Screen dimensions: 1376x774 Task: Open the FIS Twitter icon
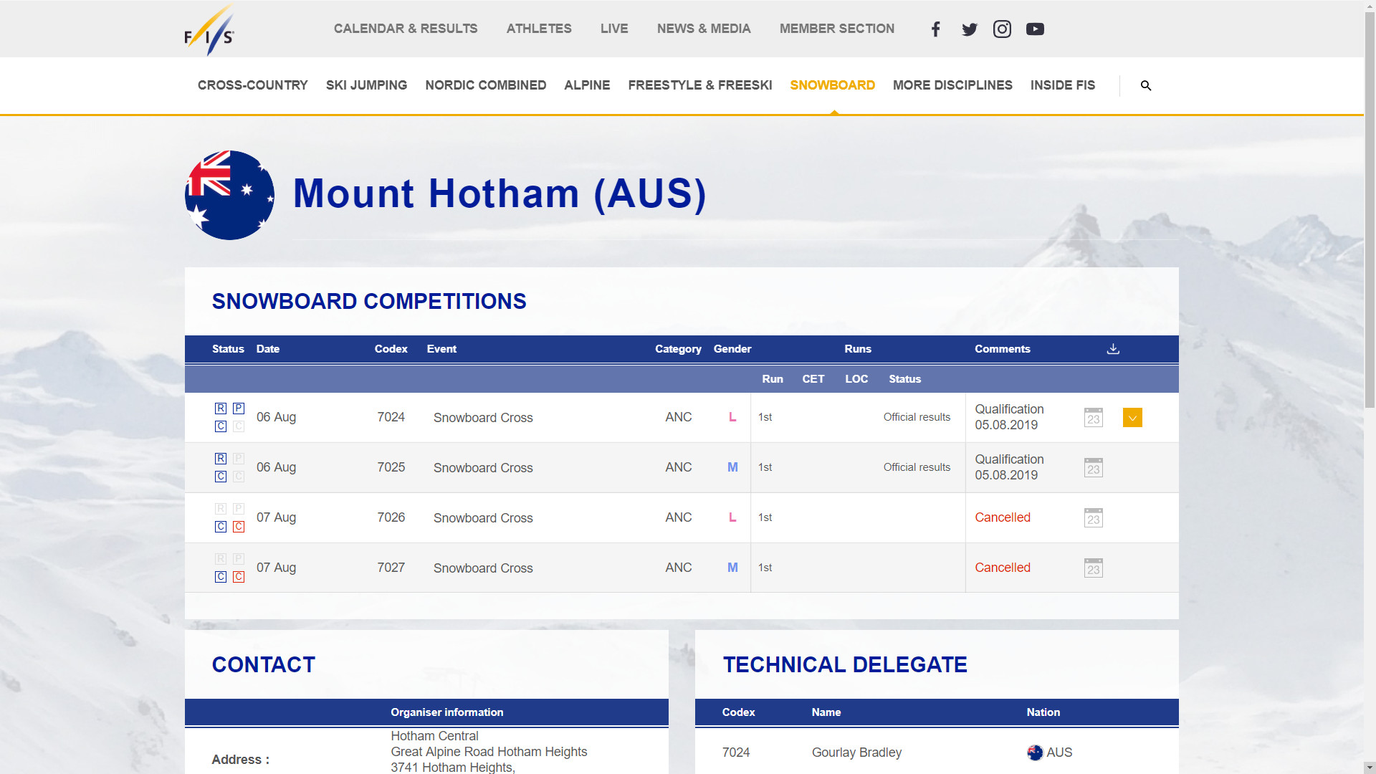pos(969,29)
